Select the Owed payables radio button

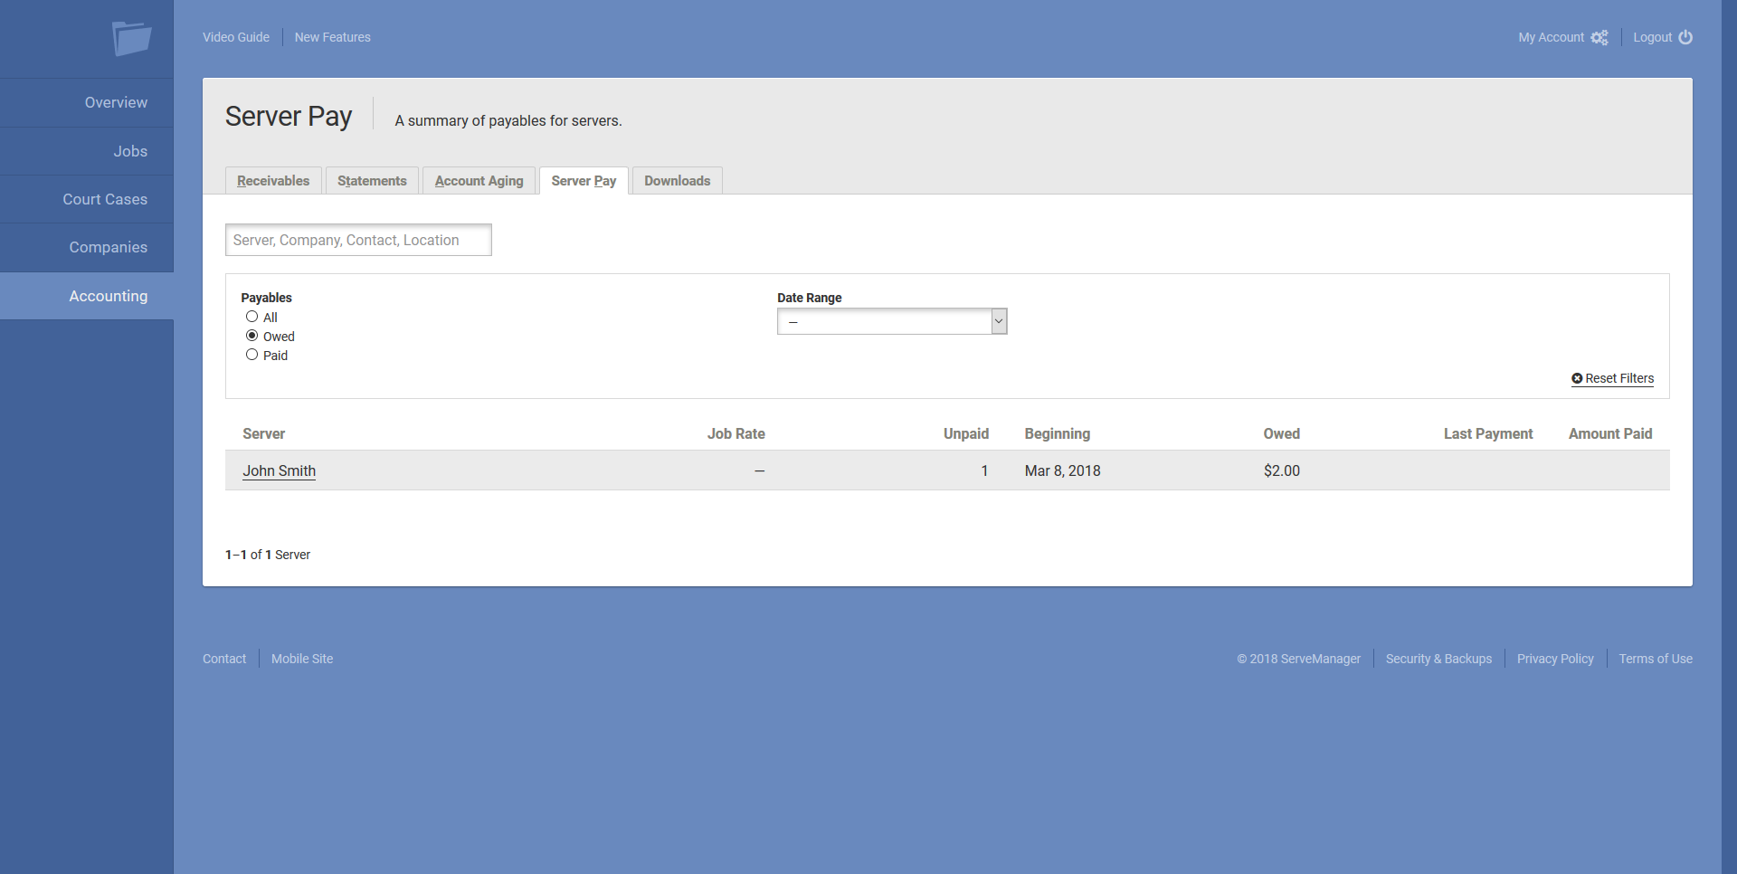(252, 335)
